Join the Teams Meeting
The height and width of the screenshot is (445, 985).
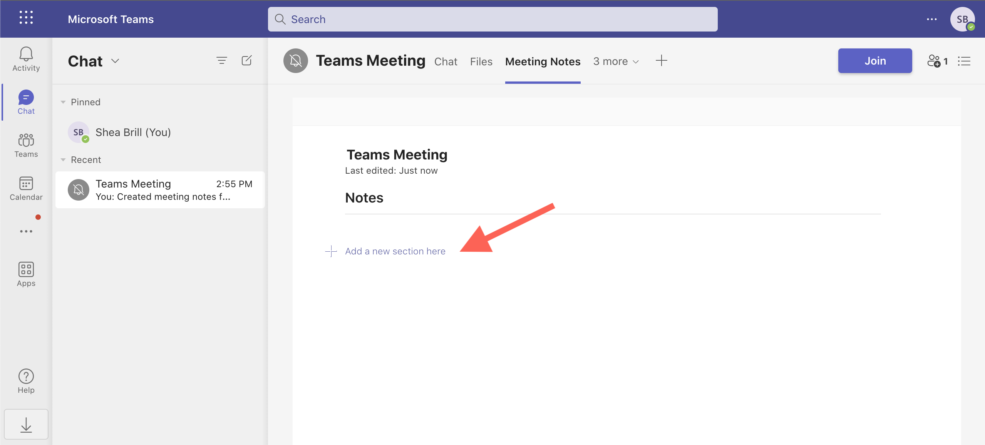pyautogui.click(x=875, y=61)
